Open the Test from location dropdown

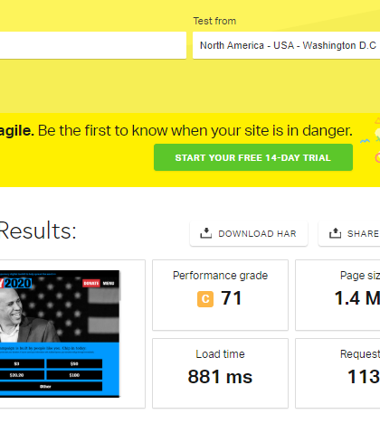coord(286,45)
